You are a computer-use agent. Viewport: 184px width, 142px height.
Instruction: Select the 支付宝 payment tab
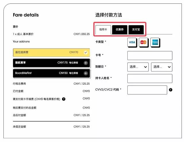pyautogui.click(x=136, y=30)
